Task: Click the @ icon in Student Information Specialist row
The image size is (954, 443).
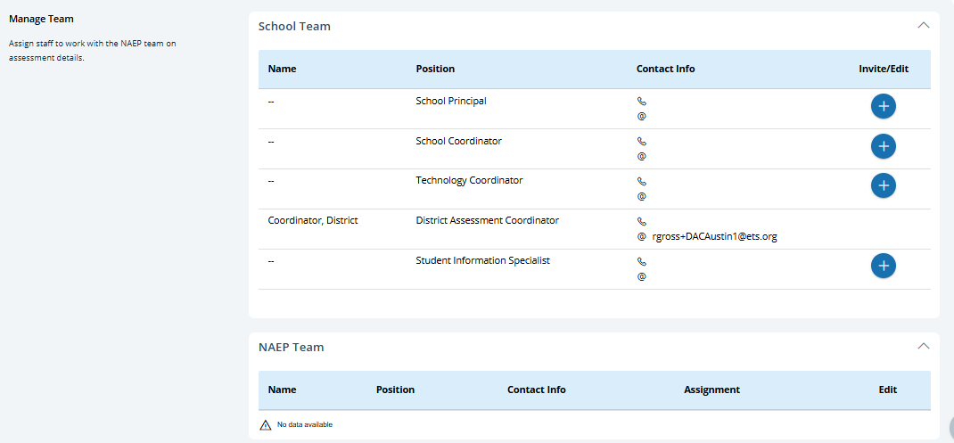Action: coord(641,276)
